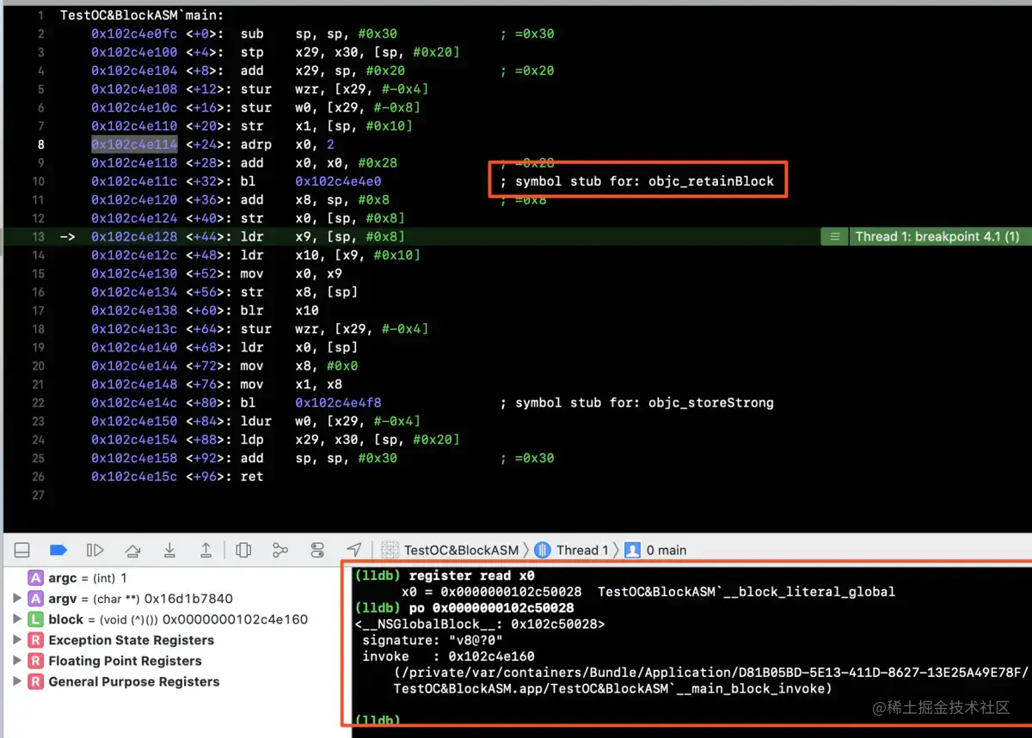Step out of the current function
The height and width of the screenshot is (738, 1032).
pyautogui.click(x=206, y=550)
